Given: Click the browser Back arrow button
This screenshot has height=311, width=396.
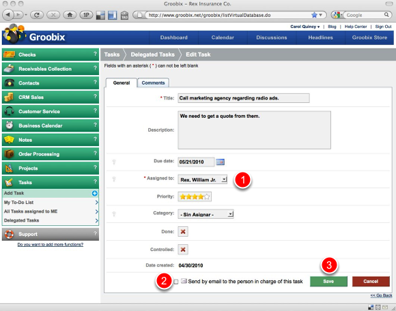Looking at the screenshot, I should 8,15.
